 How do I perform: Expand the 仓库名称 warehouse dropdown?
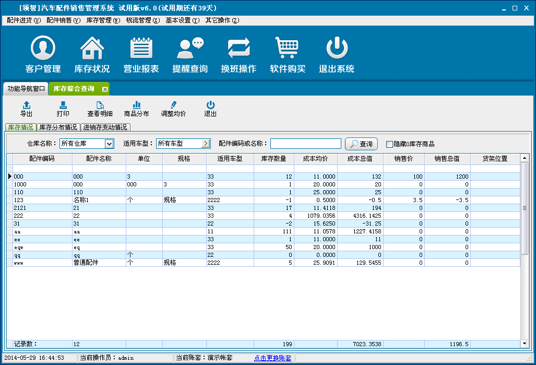(x=109, y=144)
